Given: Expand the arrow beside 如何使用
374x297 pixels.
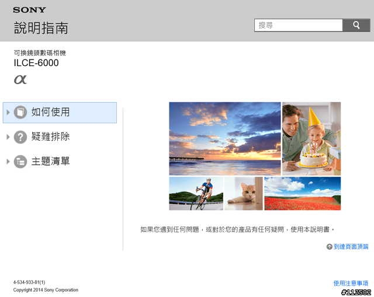Looking at the screenshot, I should [8, 112].
